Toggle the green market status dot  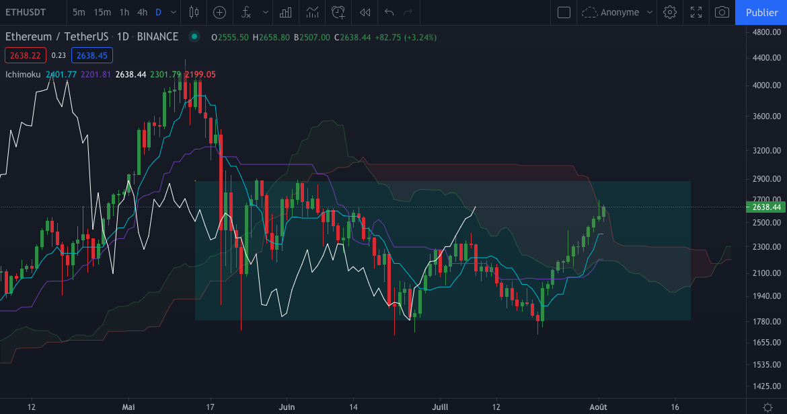click(194, 36)
